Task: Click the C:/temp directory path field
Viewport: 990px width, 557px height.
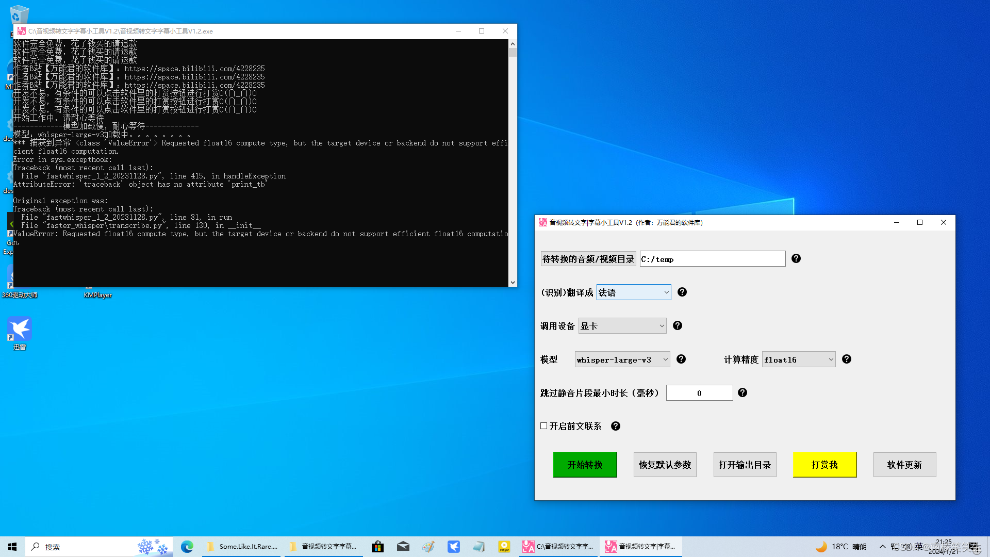Action: click(x=712, y=259)
